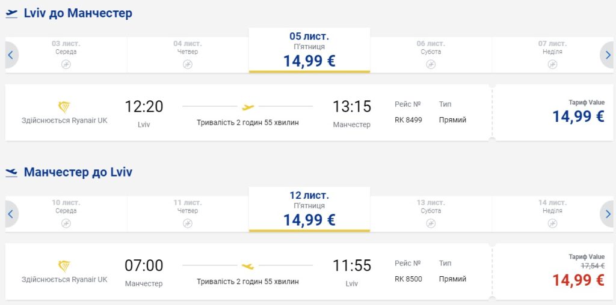Click the 07:00 Манчестер departure time
This screenshot has width=616, height=305.
click(x=144, y=265)
